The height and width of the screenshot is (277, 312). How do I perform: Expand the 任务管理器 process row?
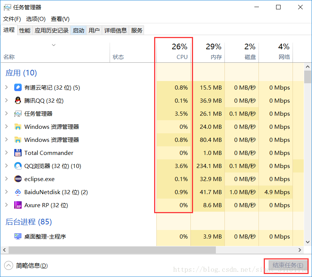7,113
